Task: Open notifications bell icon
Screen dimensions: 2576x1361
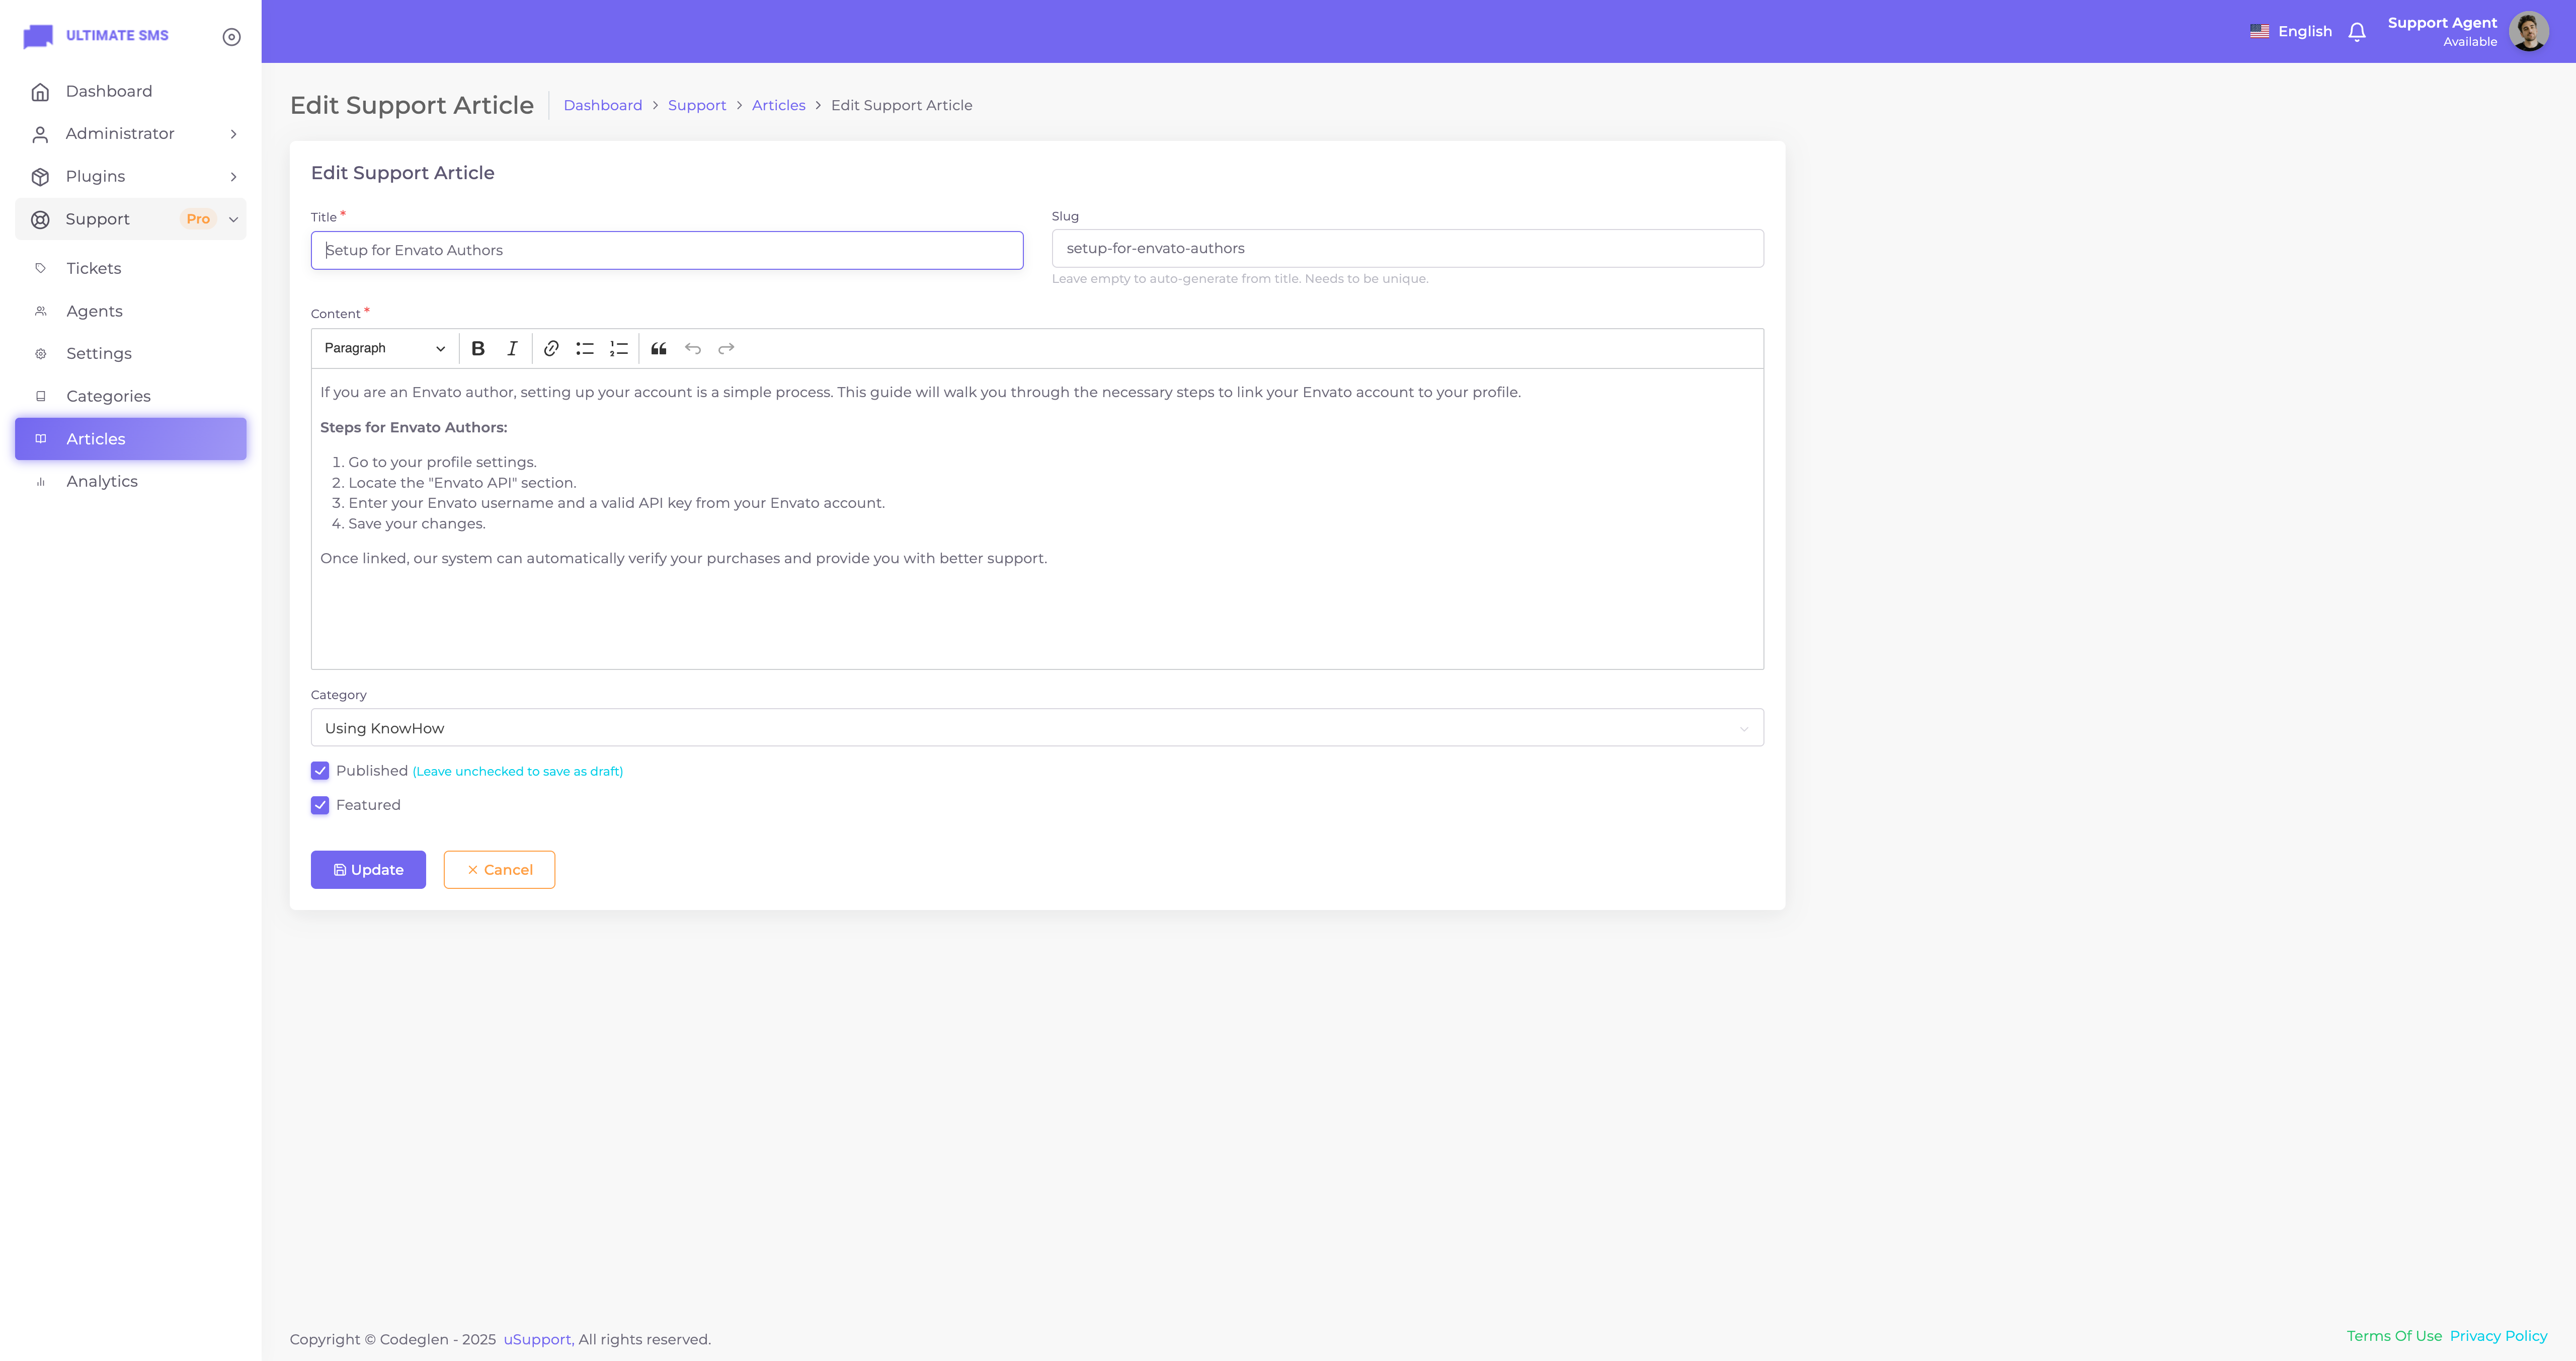Action: [x=2357, y=32]
